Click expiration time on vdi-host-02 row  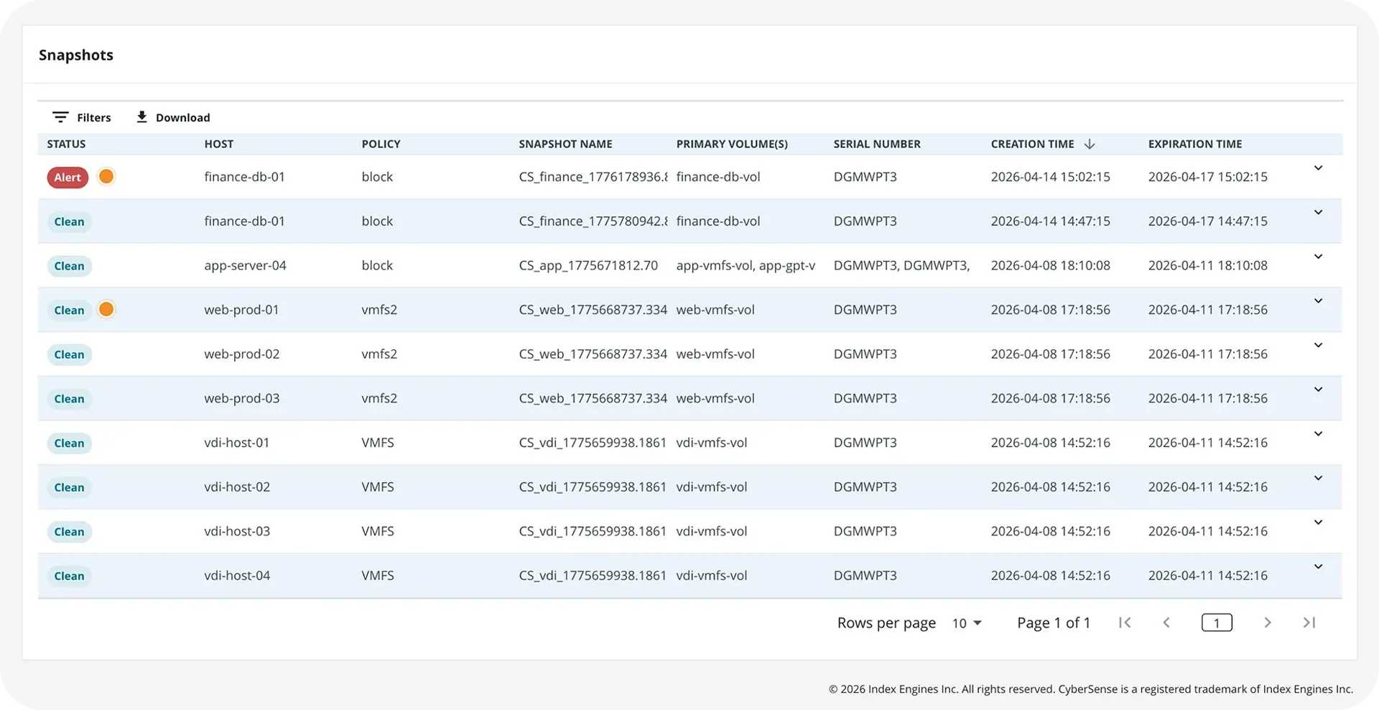pos(1207,487)
